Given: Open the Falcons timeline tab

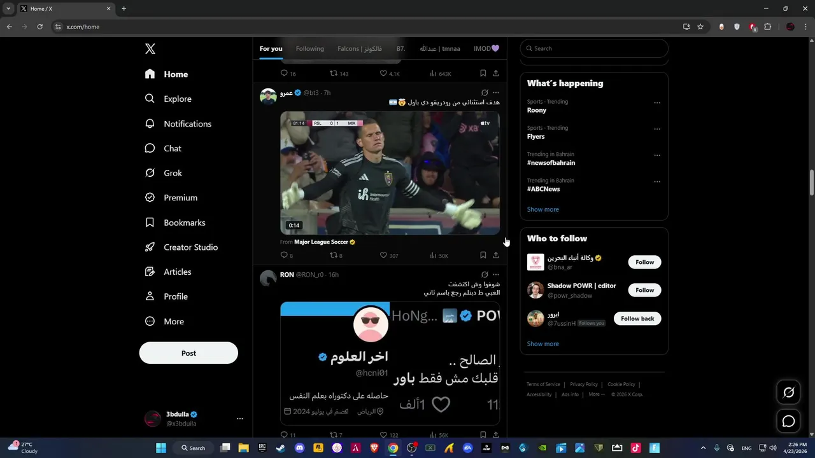Looking at the screenshot, I should click(360, 49).
